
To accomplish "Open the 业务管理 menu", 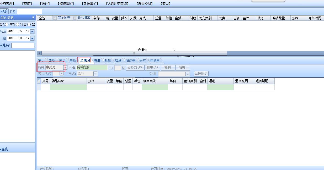I will pyautogui.click(x=7, y=4).
